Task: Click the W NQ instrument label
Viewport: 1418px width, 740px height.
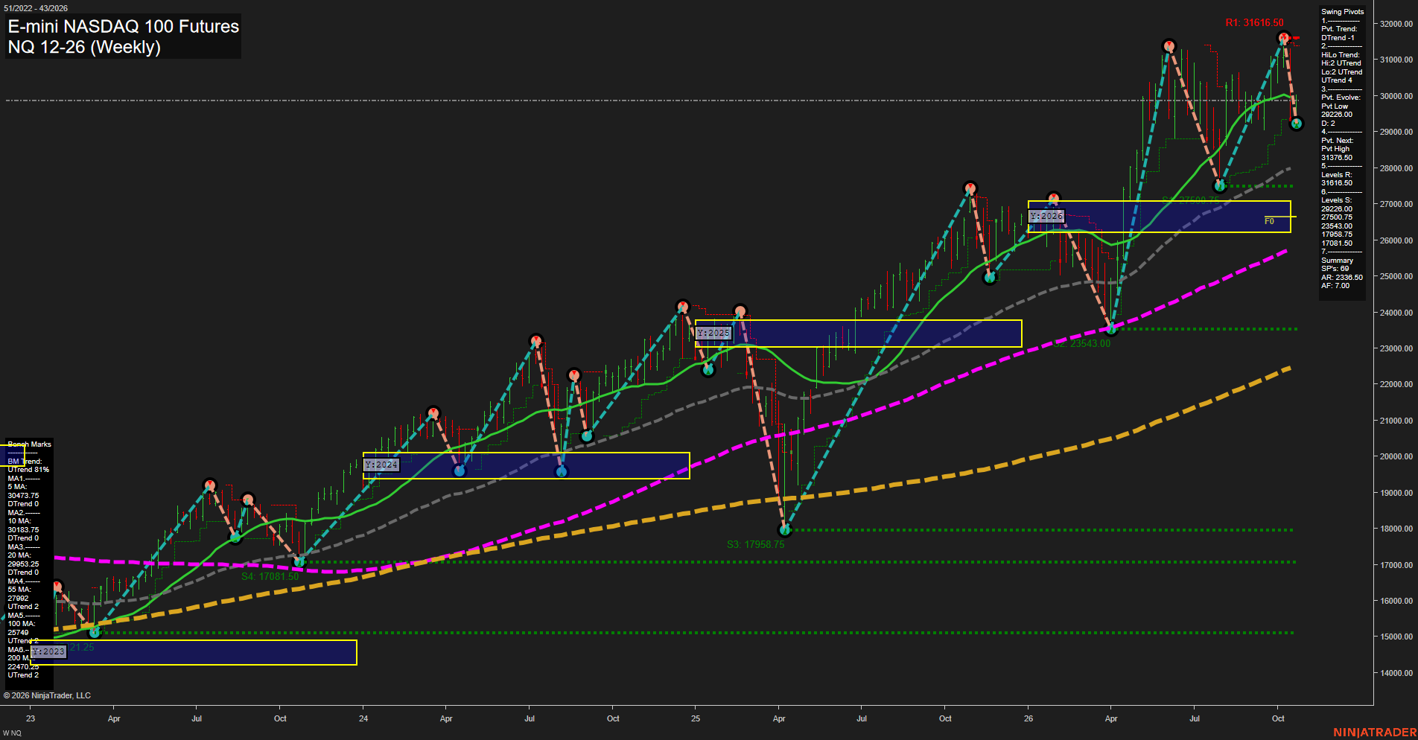Action: coord(12,733)
